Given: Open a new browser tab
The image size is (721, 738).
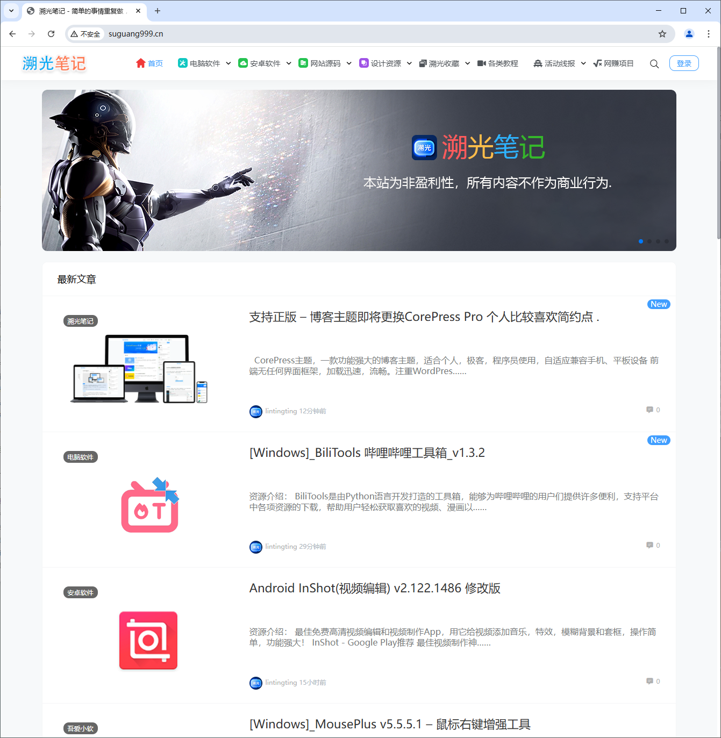Looking at the screenshot, I should tap(158, 11).
